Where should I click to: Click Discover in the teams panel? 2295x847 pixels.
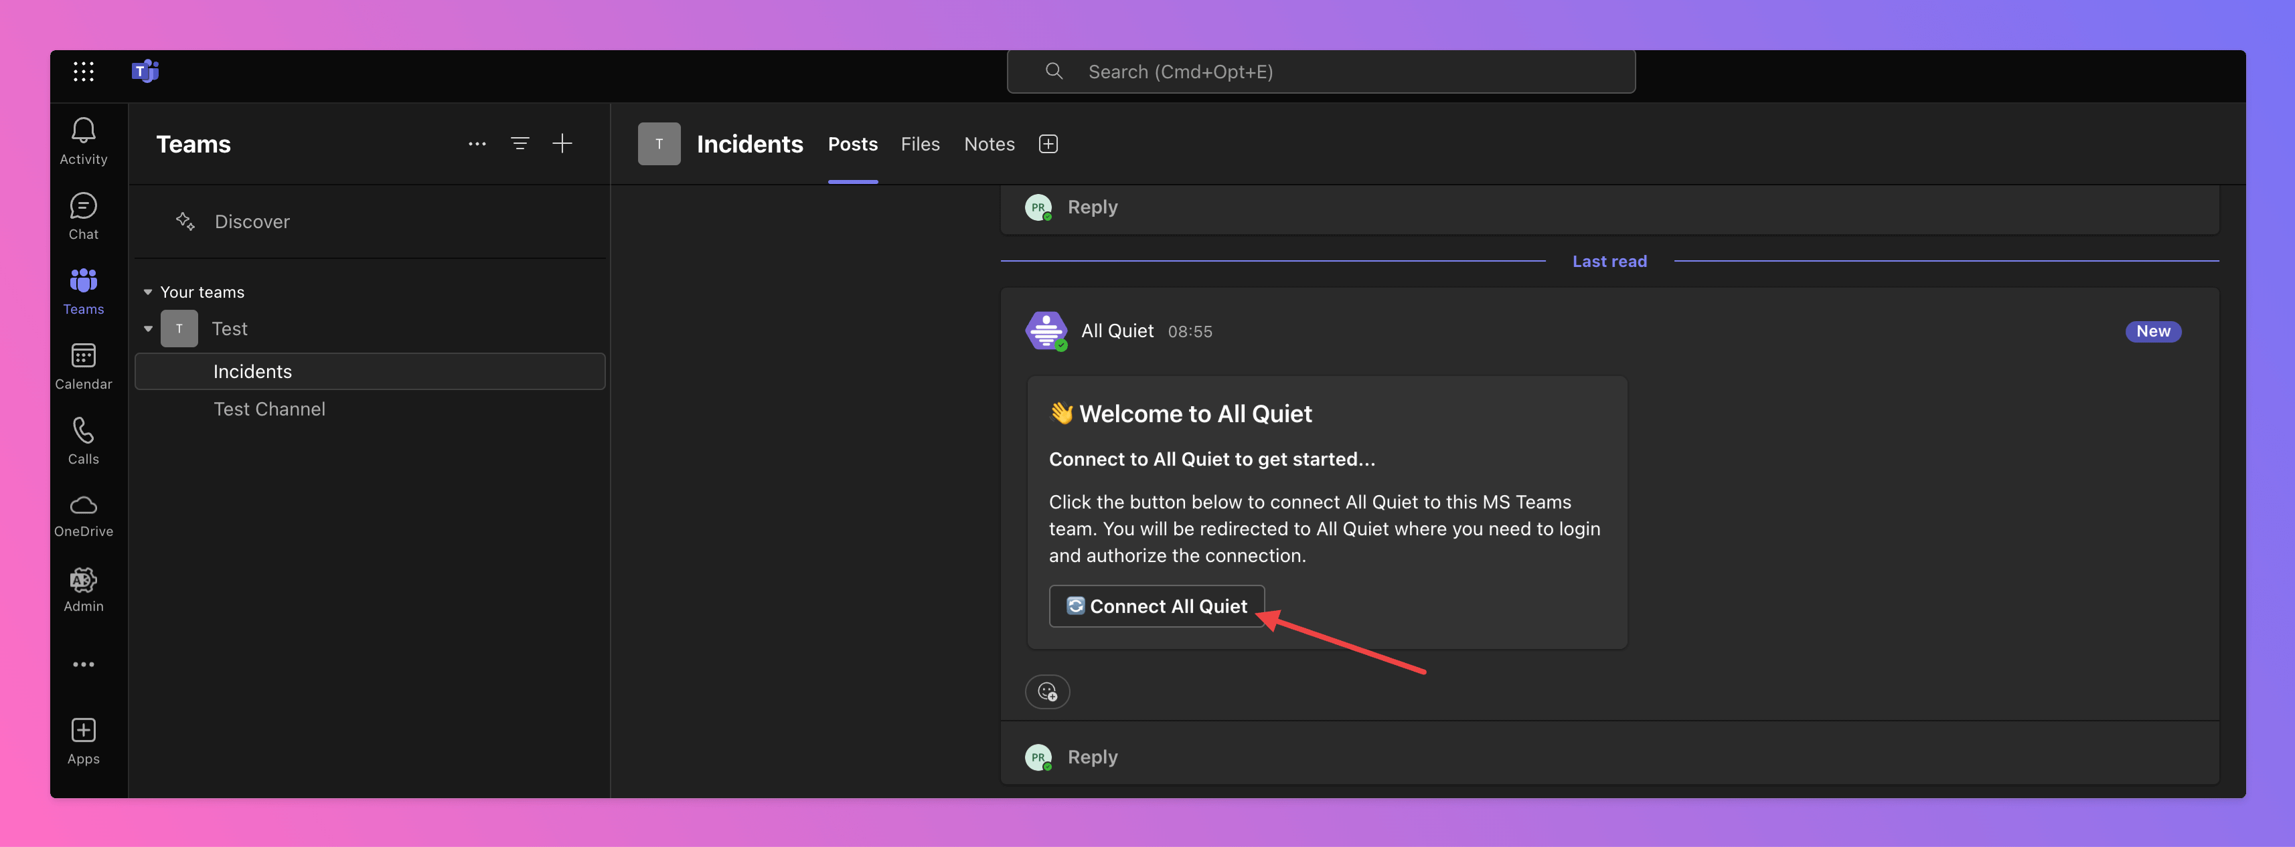coord(252,221)
